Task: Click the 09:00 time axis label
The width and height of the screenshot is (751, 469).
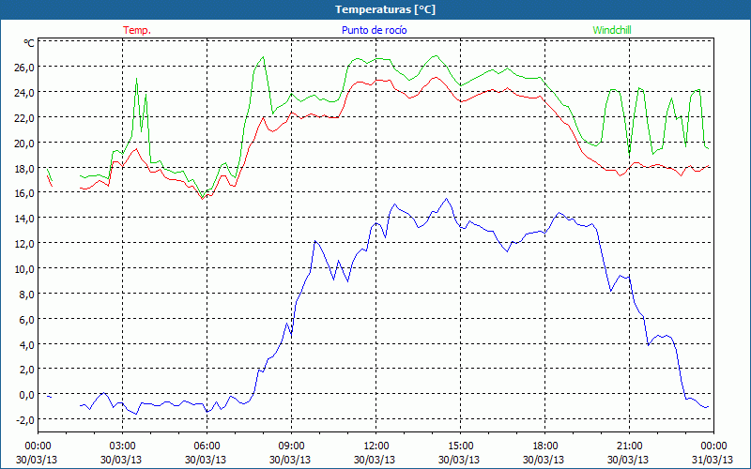Action: [291, 446]
